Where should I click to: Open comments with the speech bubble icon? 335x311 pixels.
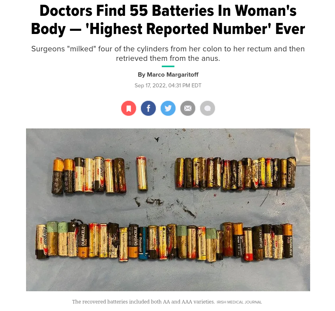click(208, 108)
